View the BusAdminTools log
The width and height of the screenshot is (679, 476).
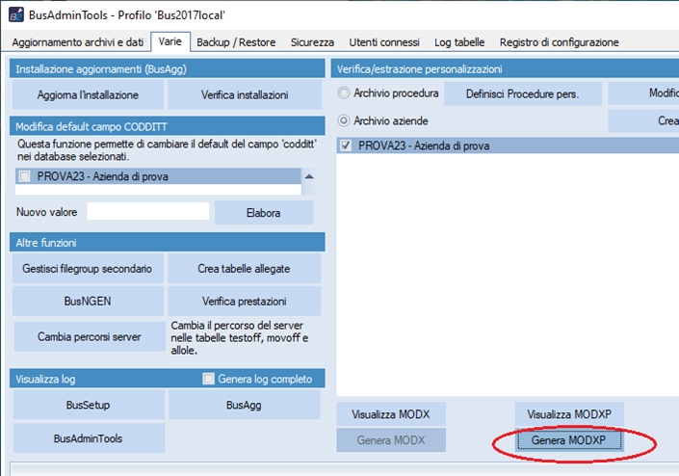pyautogui.click(x=89, y=438)
